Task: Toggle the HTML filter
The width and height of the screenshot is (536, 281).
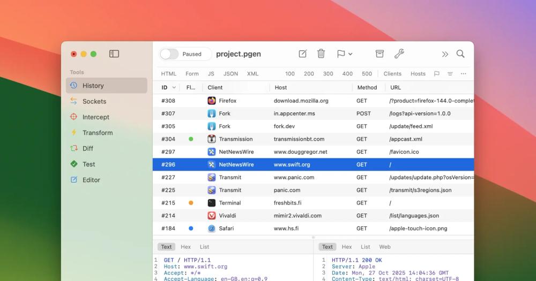Action: pyautogui.click(x=168, y=74)
